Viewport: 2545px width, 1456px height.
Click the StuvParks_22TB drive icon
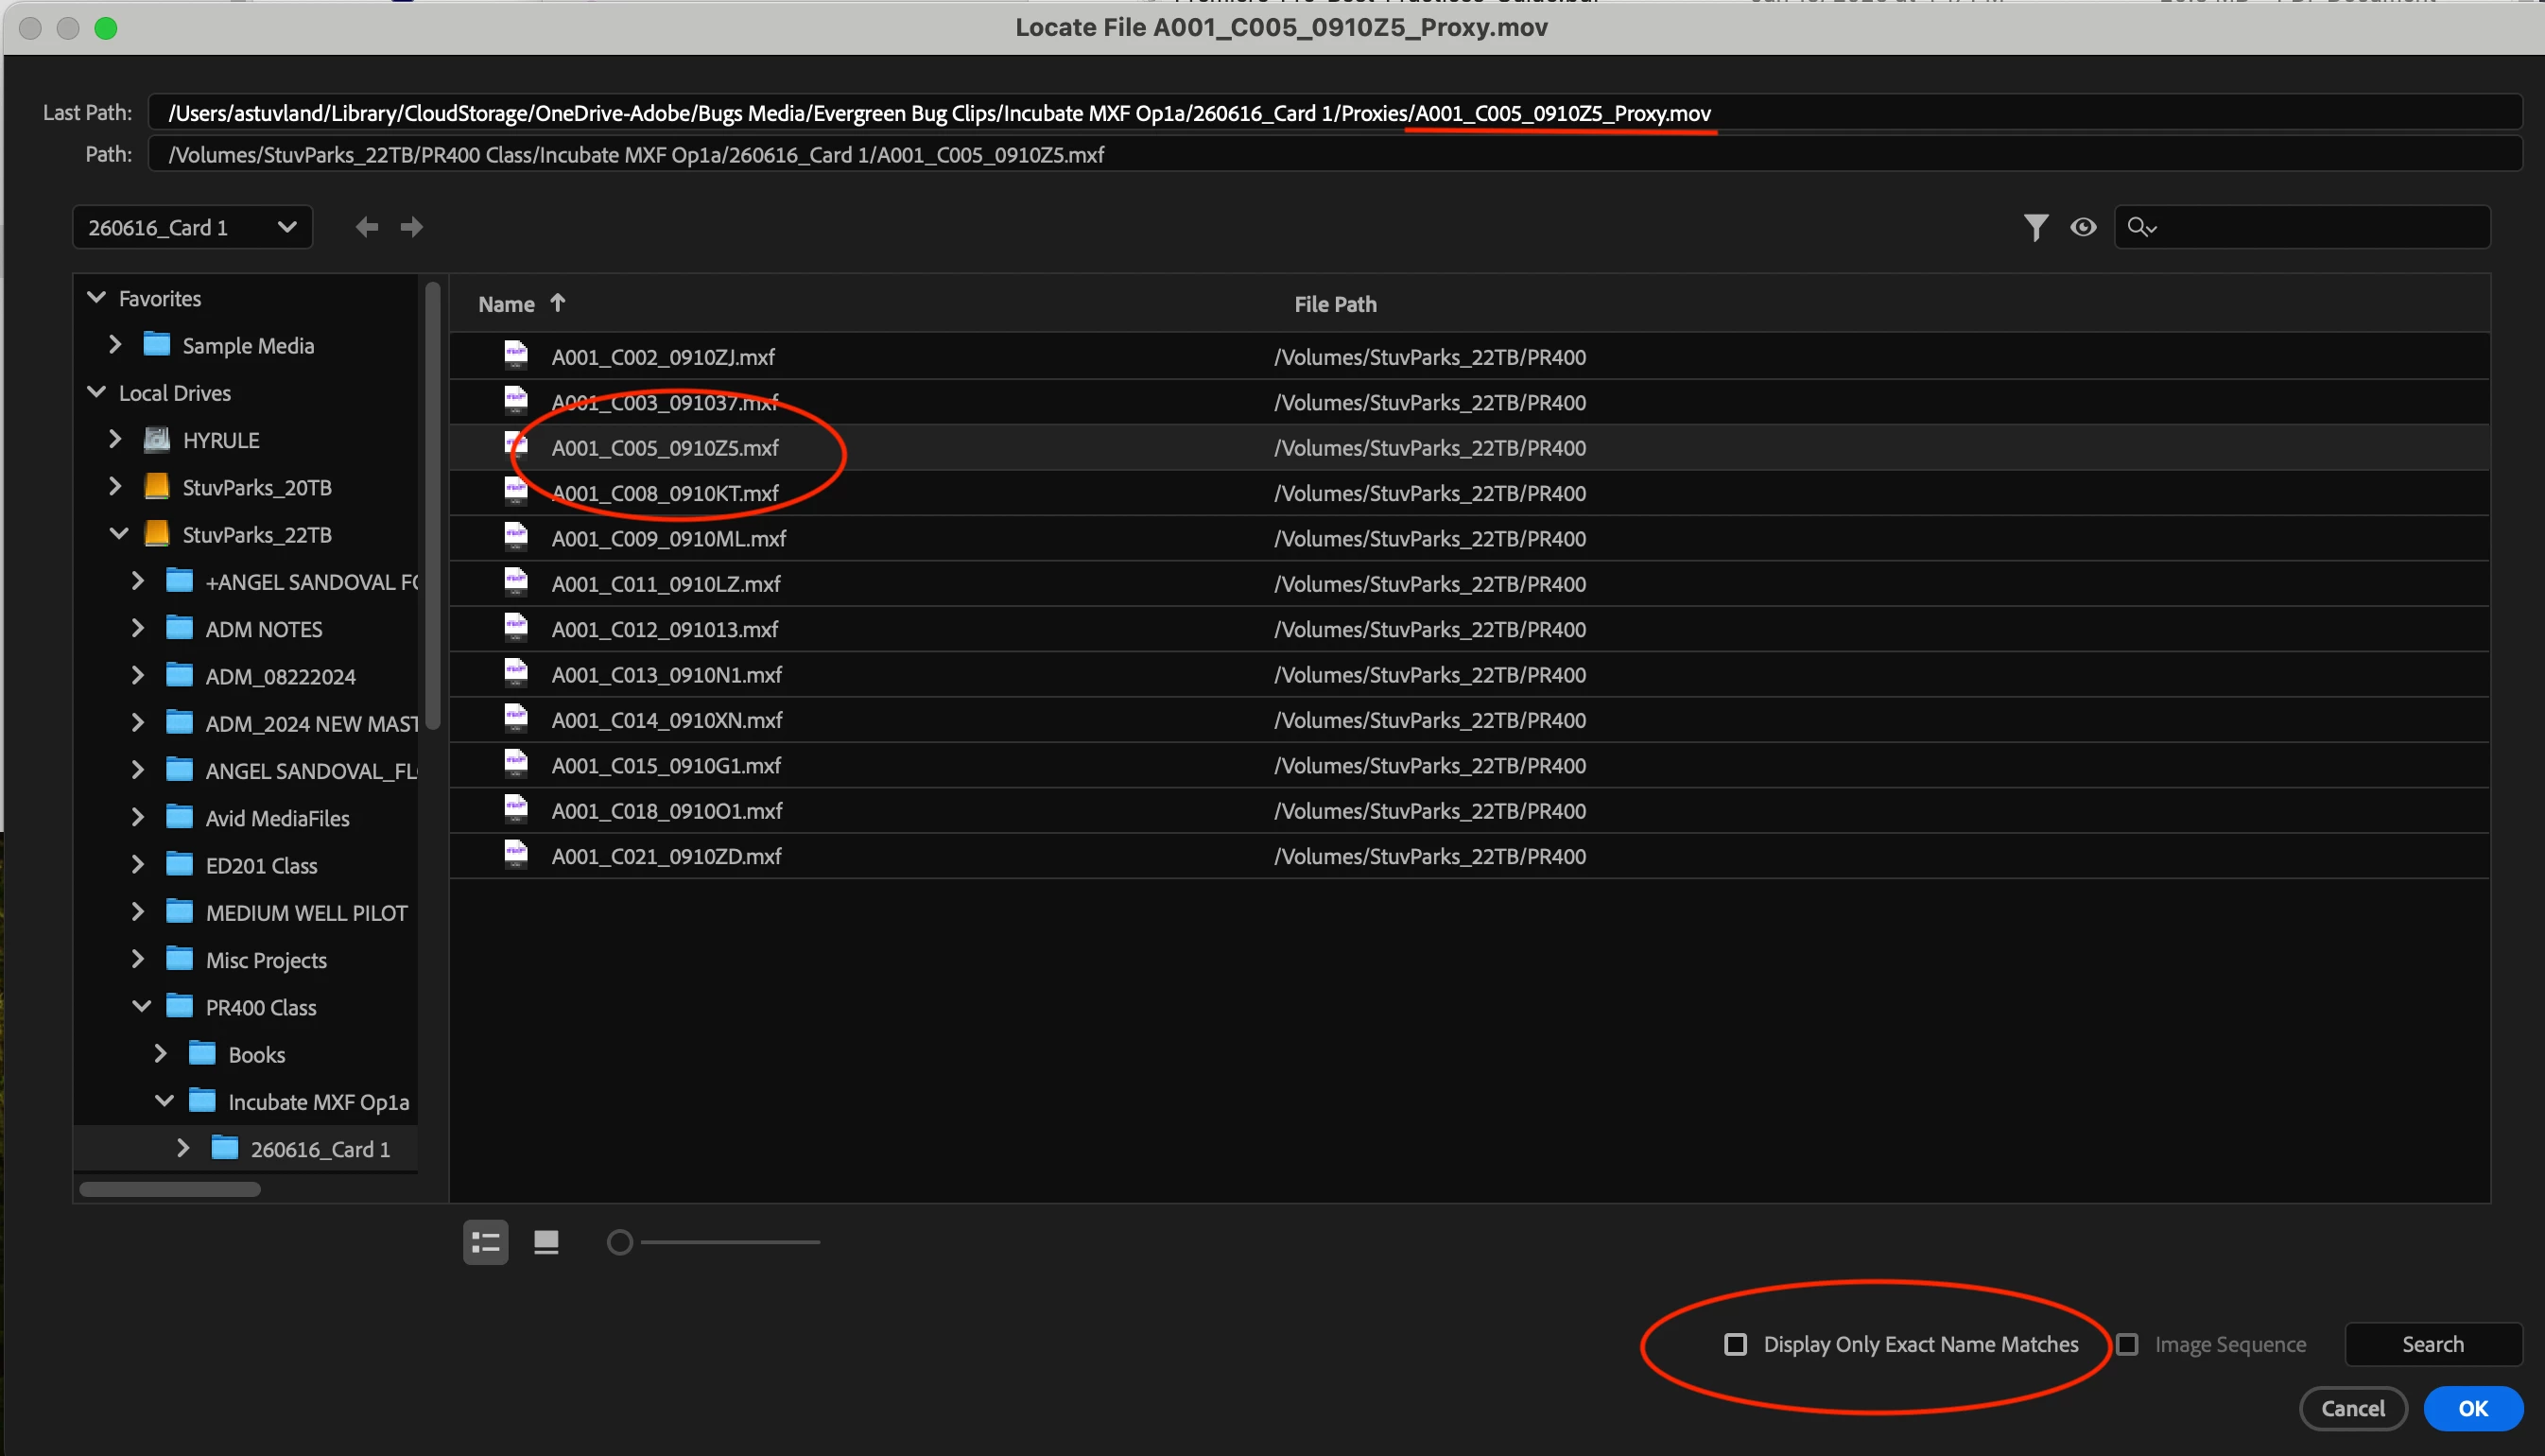157,533
